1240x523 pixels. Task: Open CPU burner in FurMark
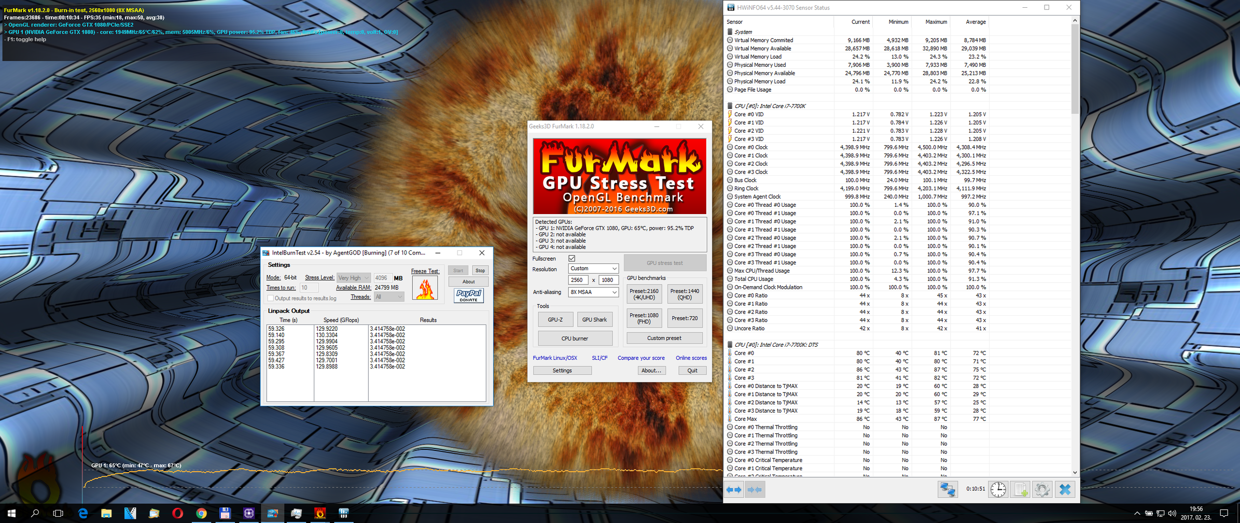(x=575, y=338)
